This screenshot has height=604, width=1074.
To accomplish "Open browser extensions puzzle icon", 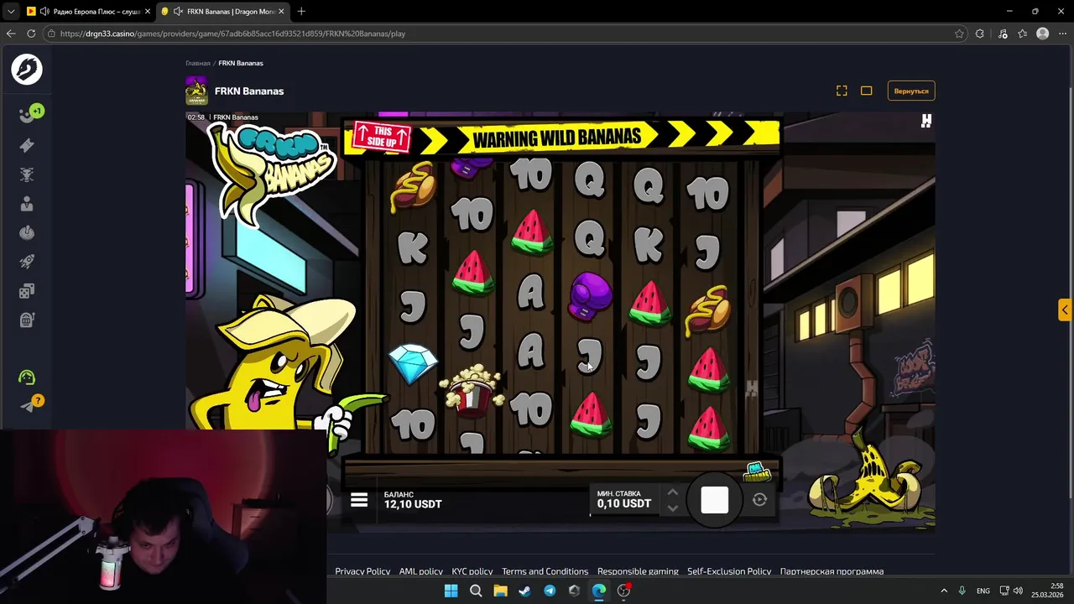I will (980, 34).
